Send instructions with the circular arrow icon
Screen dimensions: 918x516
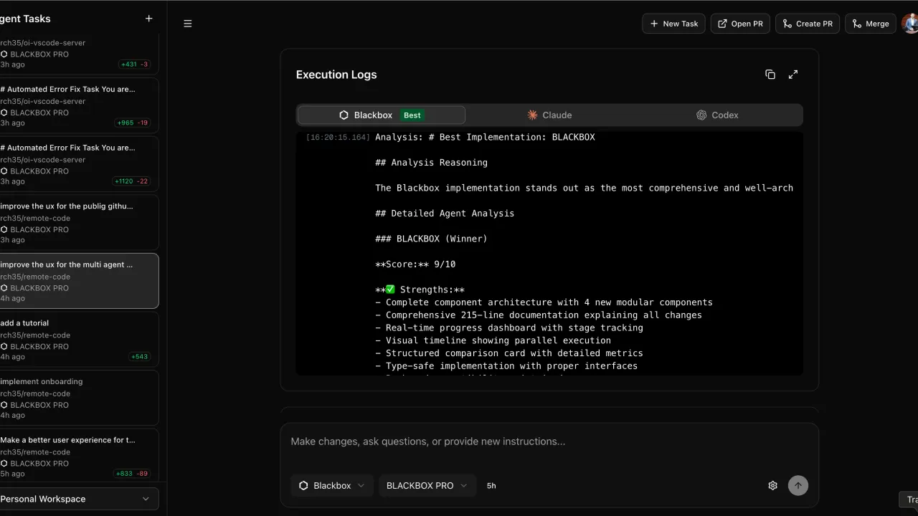(798, 485)
